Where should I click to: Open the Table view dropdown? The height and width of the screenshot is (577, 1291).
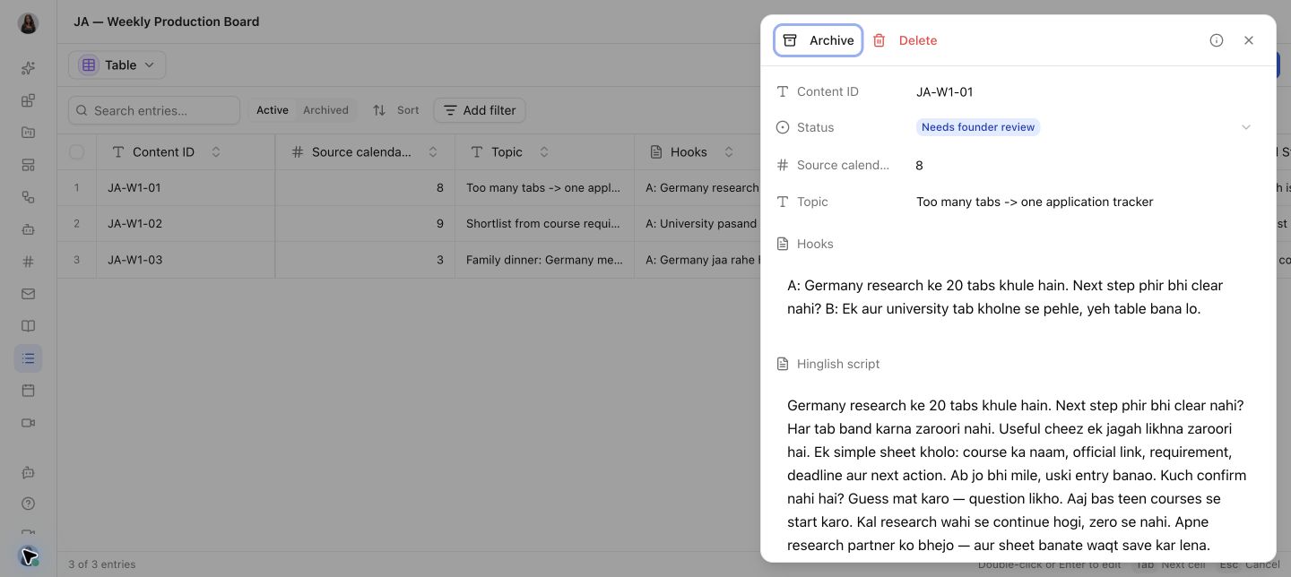click(117, 65)
